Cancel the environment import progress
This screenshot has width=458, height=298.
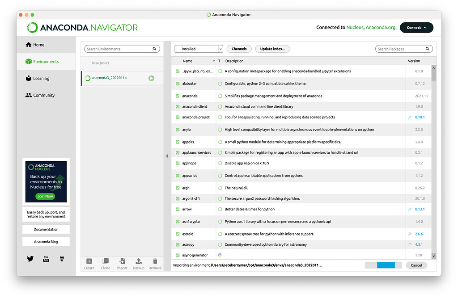(x=416, y=265)
